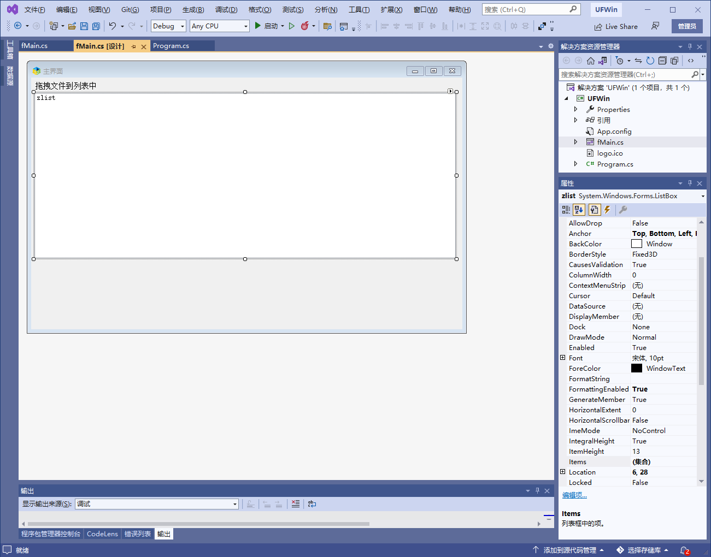Switch to the 错误列表 error list tab
This screenshot has height=557, width=711.
coord(138,534)
